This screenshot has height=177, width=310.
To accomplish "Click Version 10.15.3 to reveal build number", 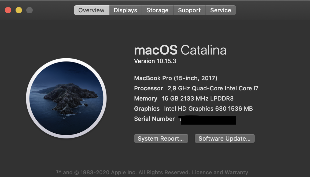I will [155, 61].
